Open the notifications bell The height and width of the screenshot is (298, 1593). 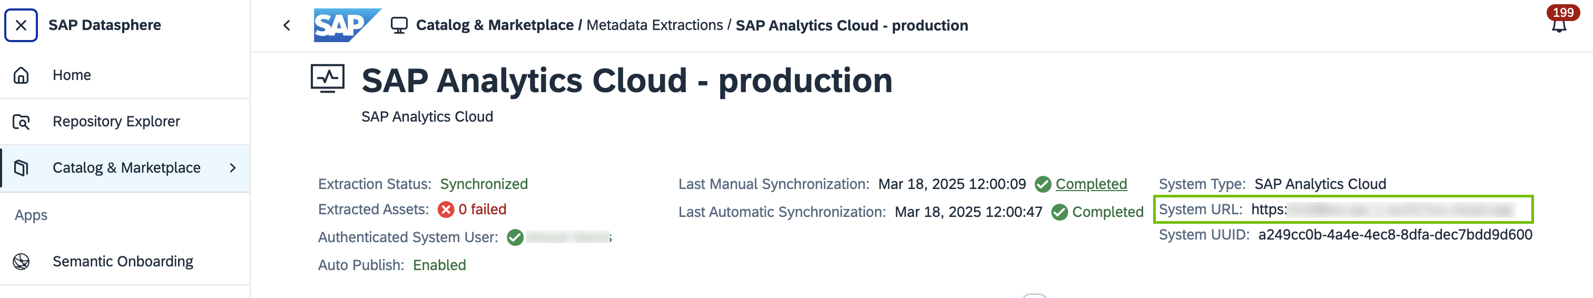point(1559,25)
